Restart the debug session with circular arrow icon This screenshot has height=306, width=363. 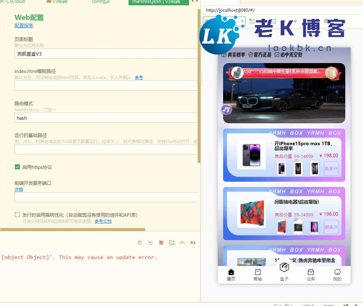click(x=150, y=242)
